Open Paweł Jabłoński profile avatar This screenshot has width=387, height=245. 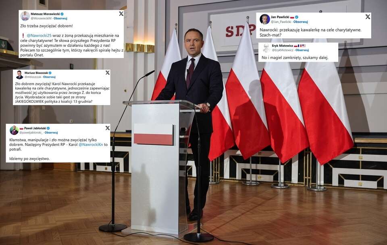point(14,130)
